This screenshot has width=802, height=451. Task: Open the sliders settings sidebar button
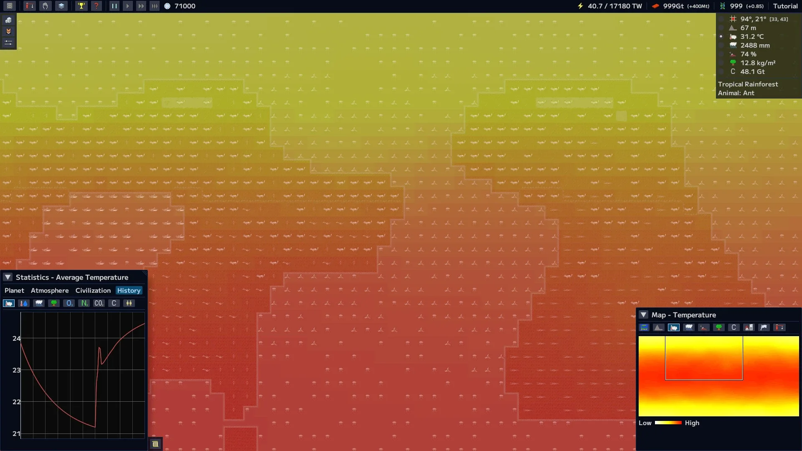(x=8, y=43)
